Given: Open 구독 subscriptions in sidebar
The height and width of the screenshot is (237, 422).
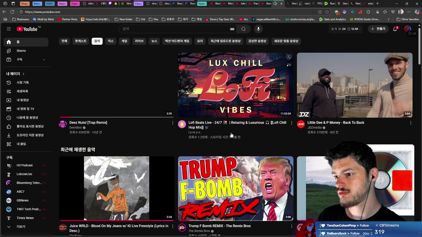Looking at the screenshot, I should pos(26,60).
